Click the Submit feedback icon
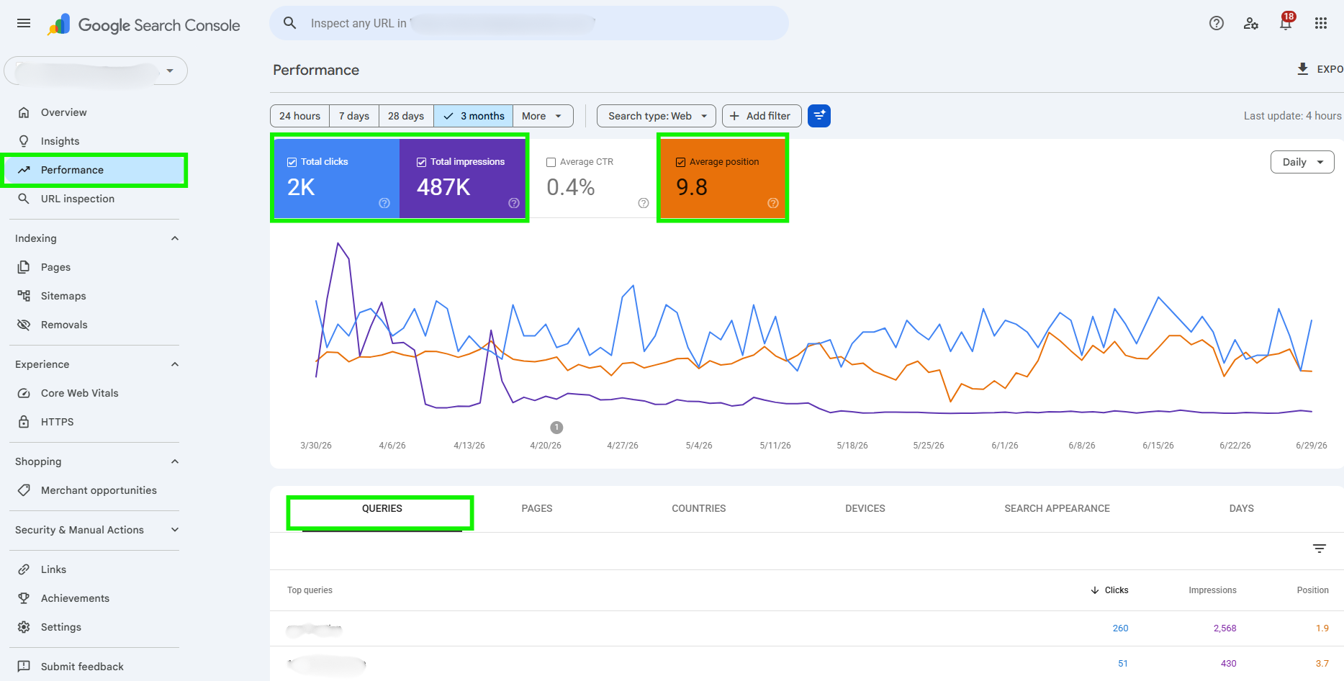Screen dimensions: 1344x681 pos(24,667)
